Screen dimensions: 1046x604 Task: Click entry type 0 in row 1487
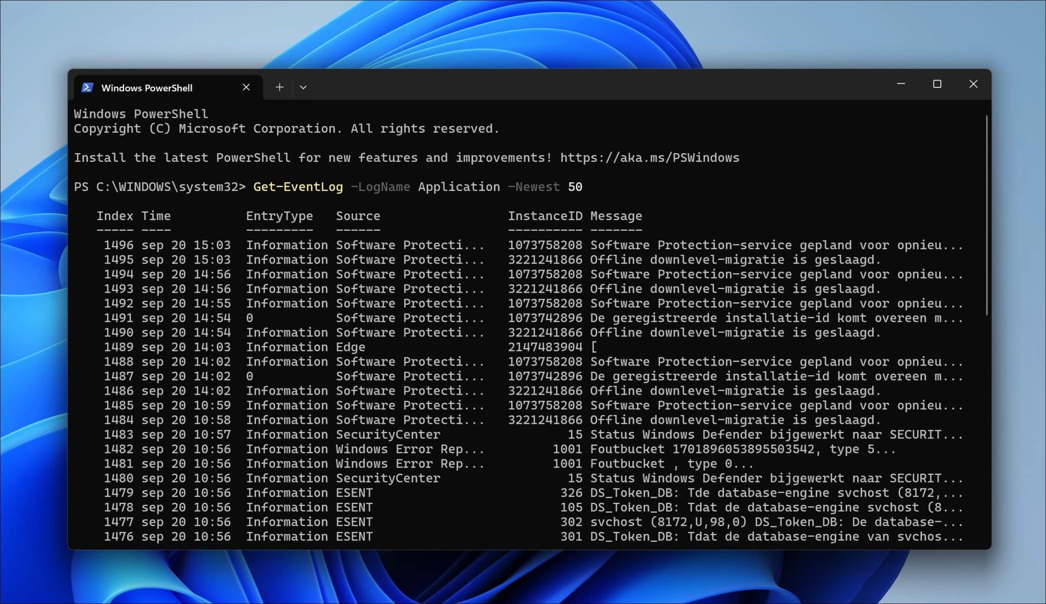pyautogui.click(x=250, y=376)
